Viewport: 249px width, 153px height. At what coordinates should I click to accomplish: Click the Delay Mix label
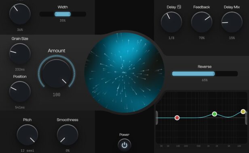click(x=232, y=7)
